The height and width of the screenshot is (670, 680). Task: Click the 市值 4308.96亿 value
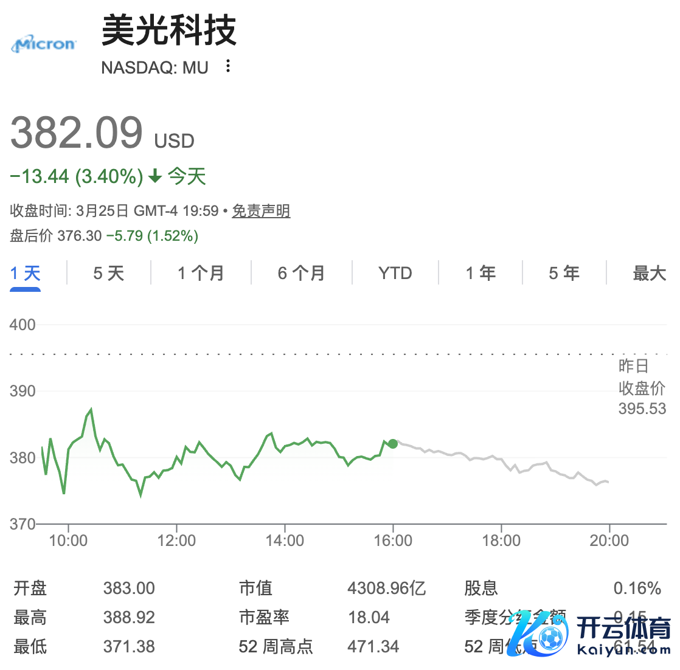tap(386, 589)
